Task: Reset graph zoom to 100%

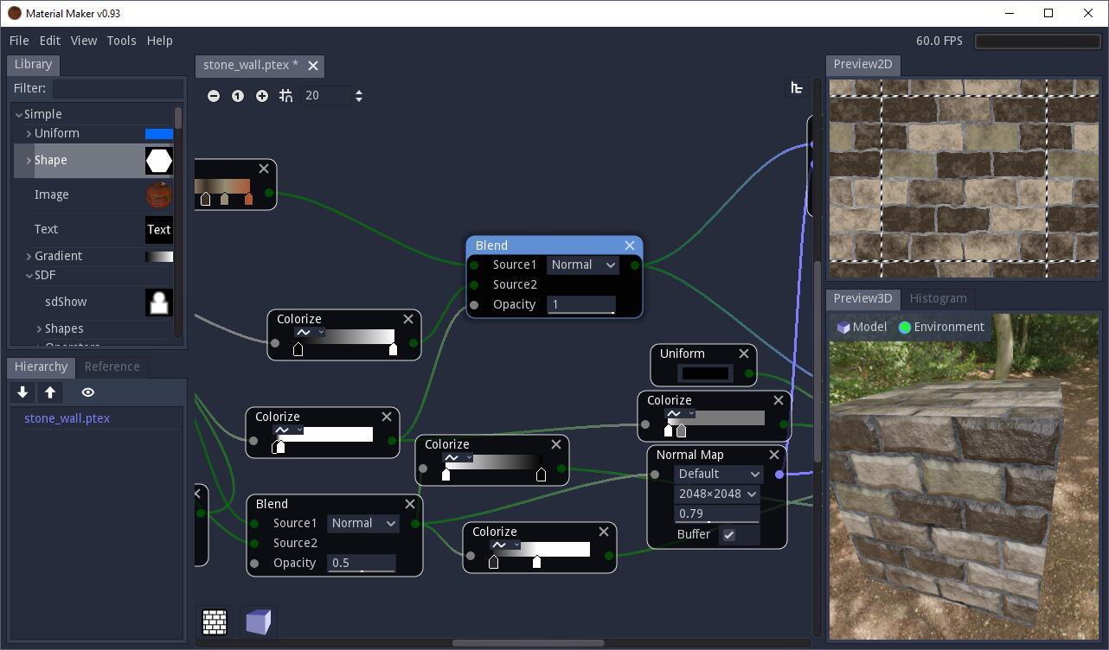Action: click(238, 96)
